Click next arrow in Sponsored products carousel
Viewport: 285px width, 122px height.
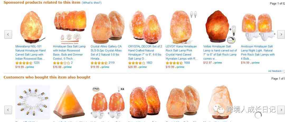(281, 34)
